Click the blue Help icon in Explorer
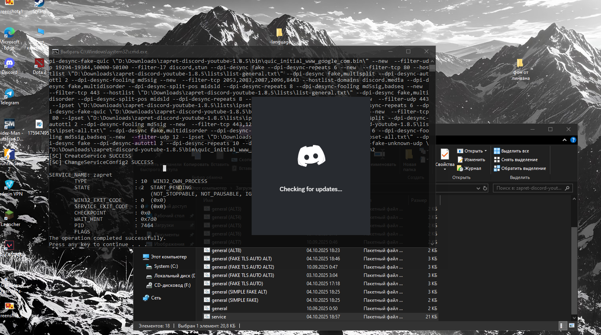This screenshot has height=335, width=601. (573, 139)
